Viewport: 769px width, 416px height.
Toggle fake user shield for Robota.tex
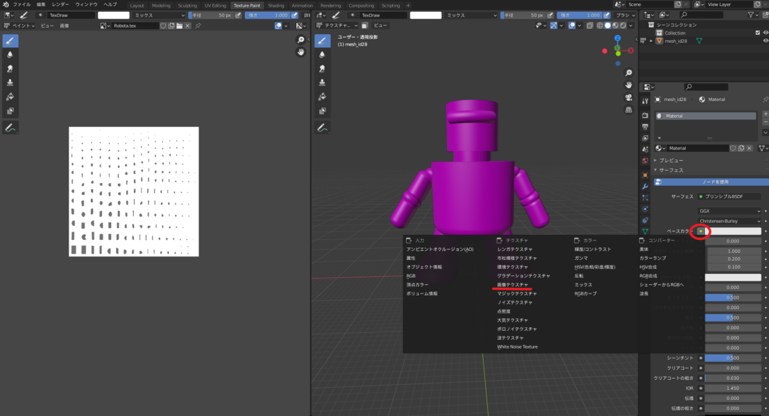click(x=163, y=26)
